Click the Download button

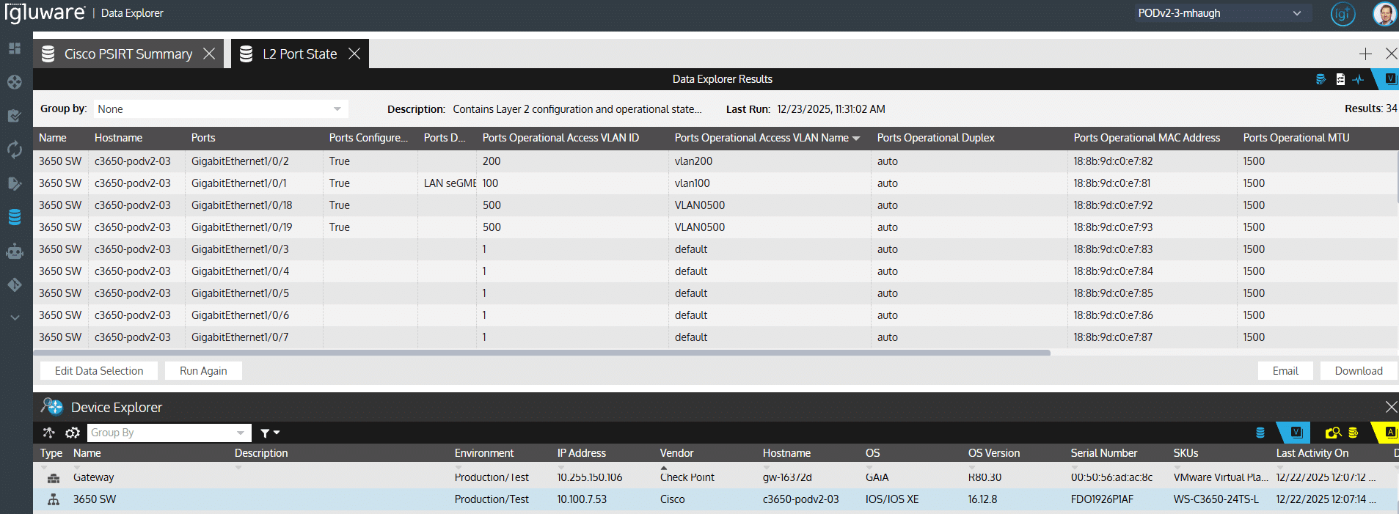1359,371
